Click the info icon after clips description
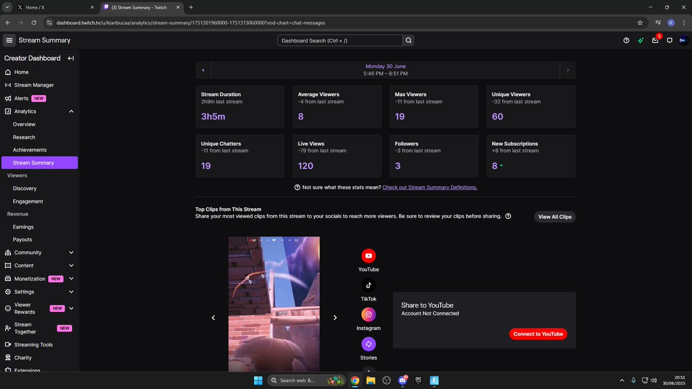This screenshot has width=692, height=389. tap(508, 217)
